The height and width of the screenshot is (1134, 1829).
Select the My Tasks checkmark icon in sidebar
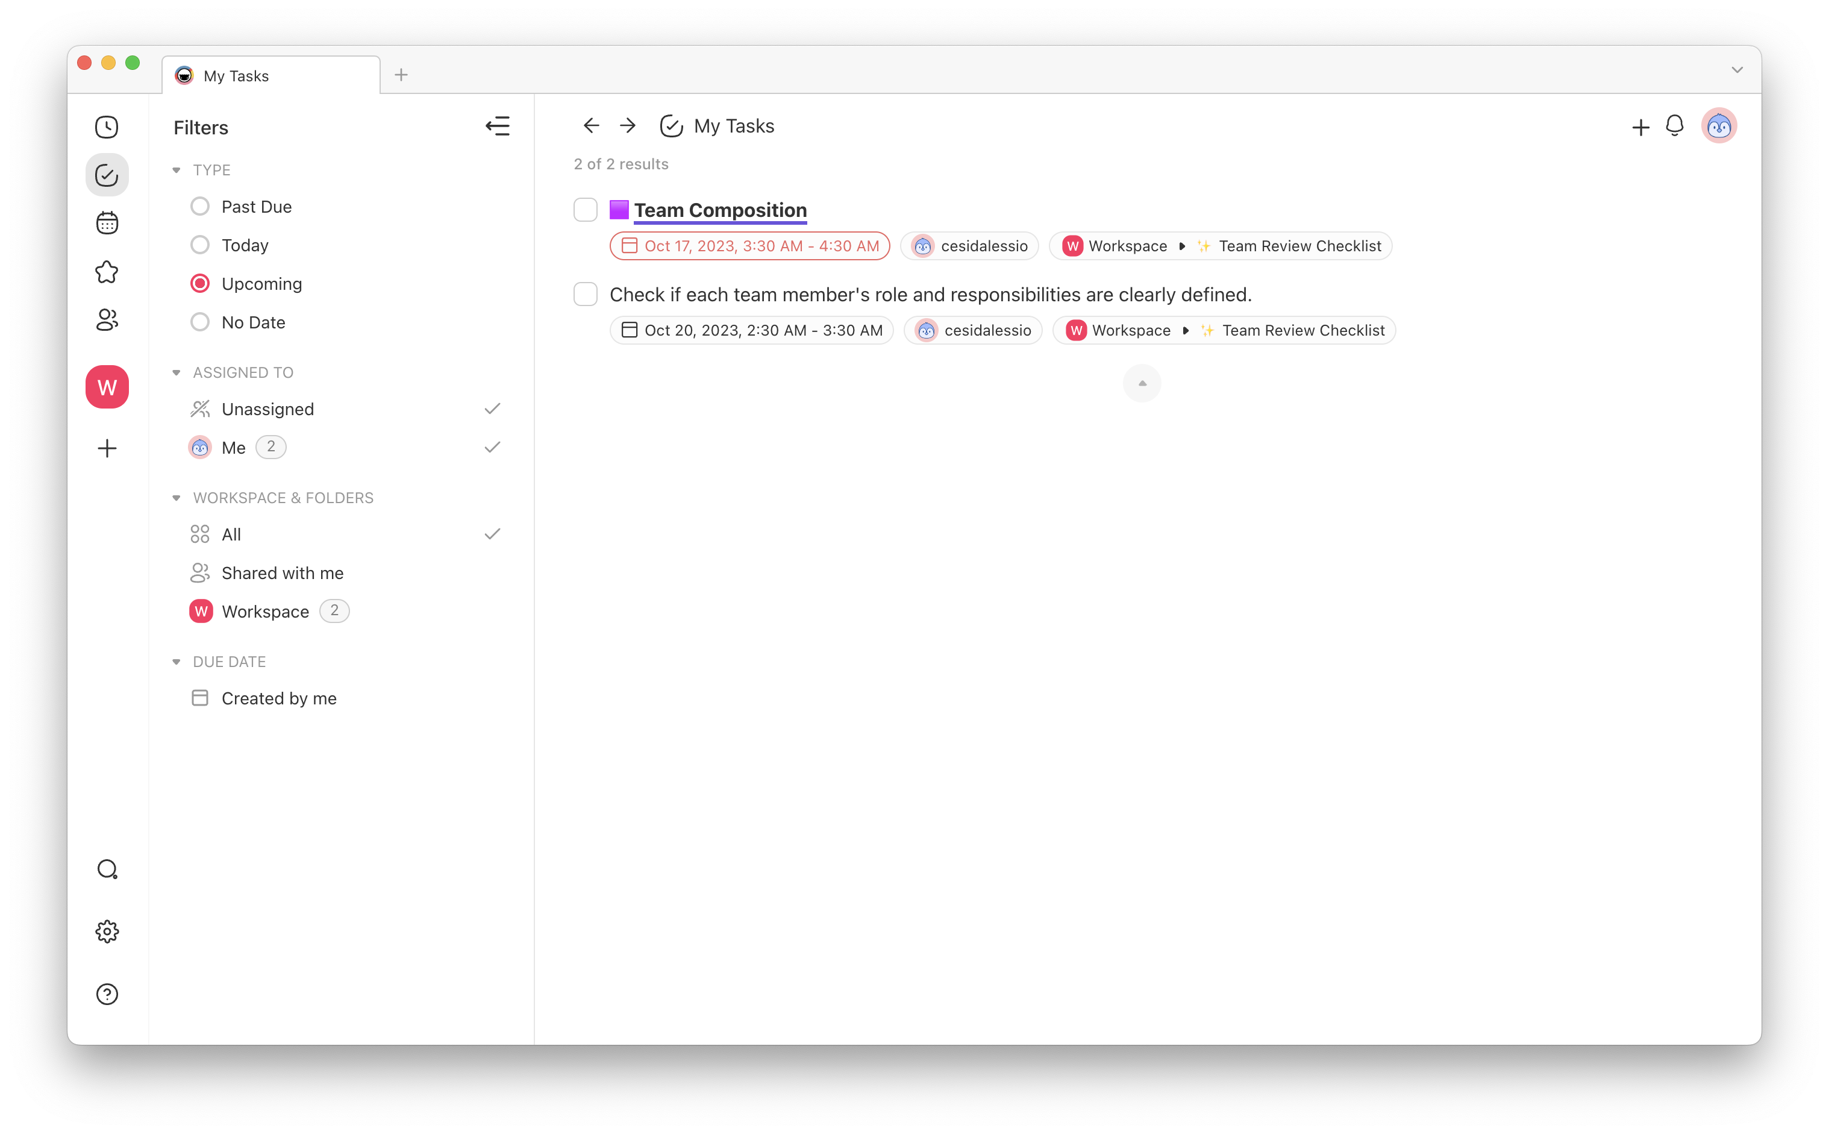(x=107, y=175)
